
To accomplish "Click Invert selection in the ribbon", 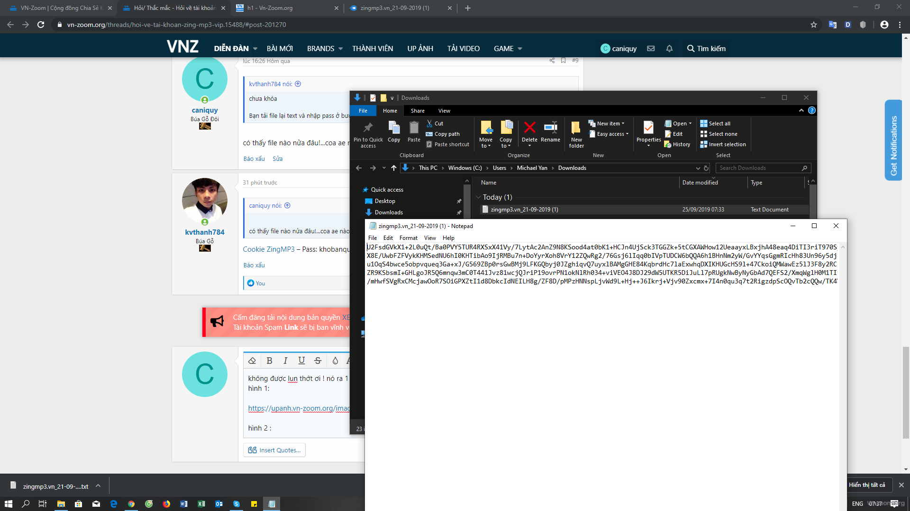I will (x=723, y=144).
